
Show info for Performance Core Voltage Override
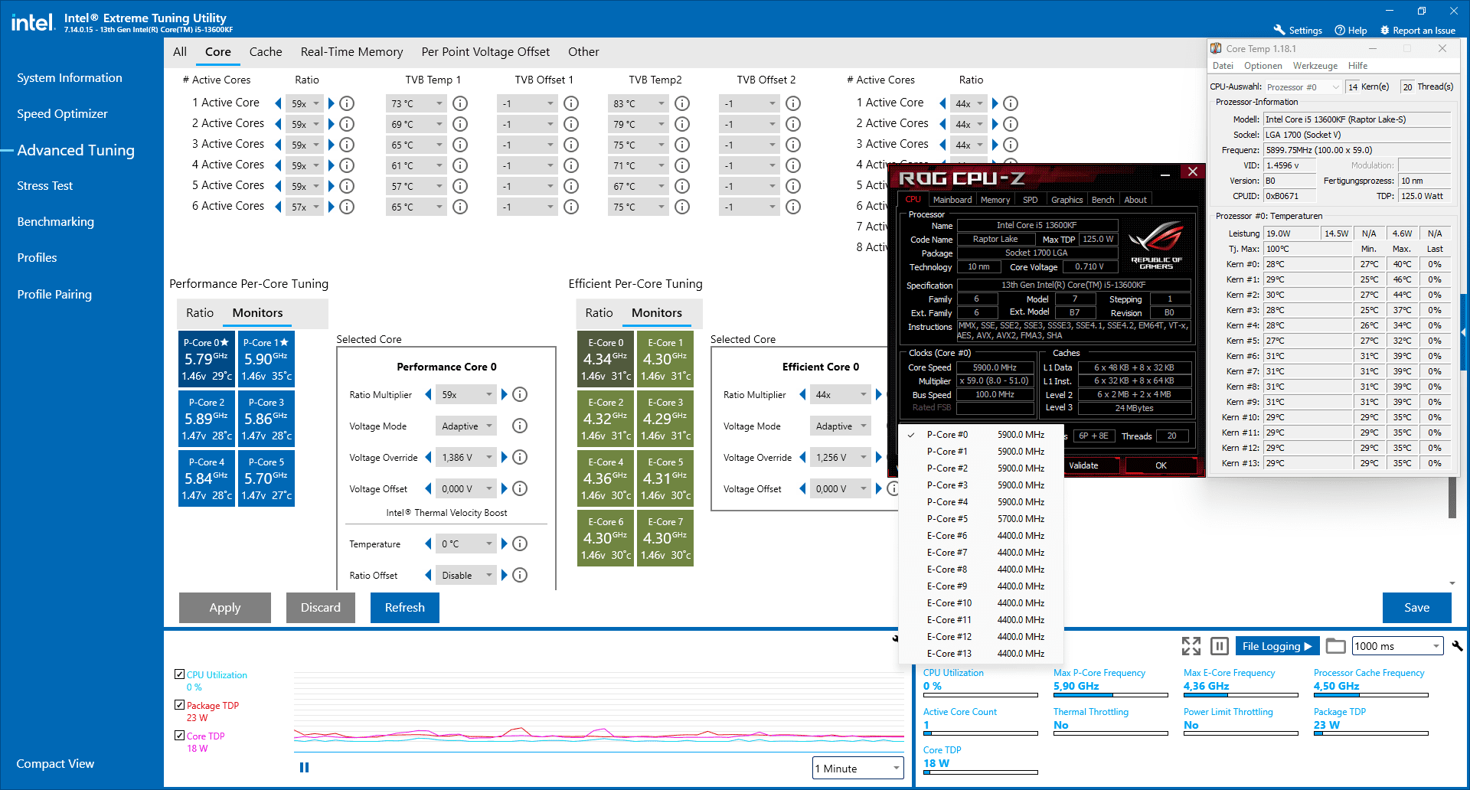click(x=520, y=458)
